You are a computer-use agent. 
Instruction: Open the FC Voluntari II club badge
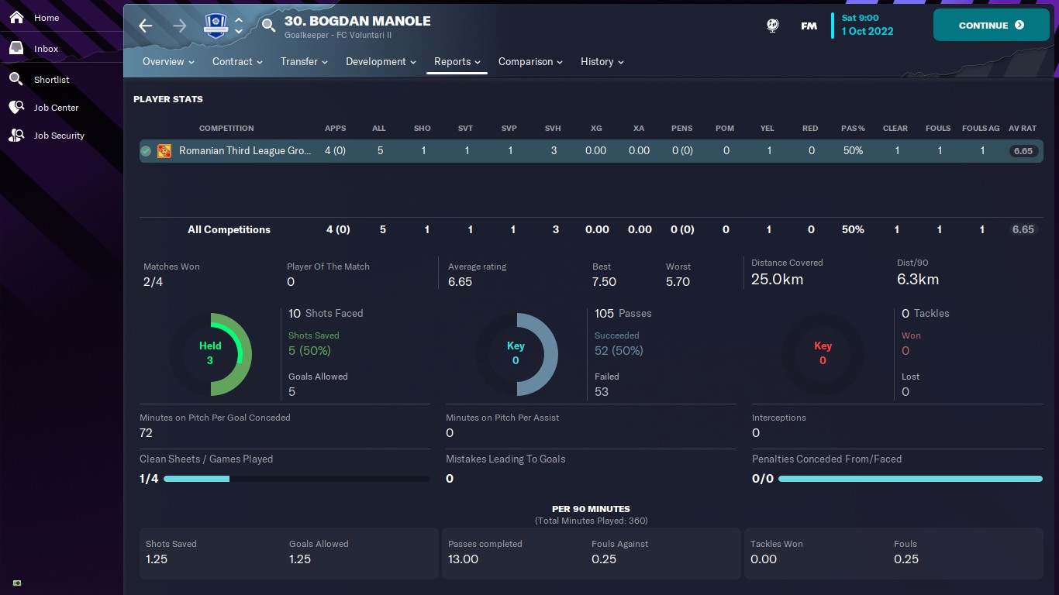pyautogui.click(x=216, y=26)
